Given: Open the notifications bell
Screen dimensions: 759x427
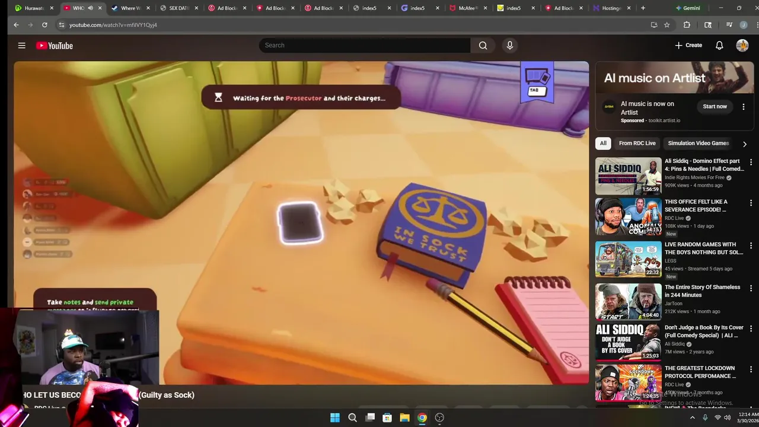Looking at the screenshot, I should coord(719,45).
